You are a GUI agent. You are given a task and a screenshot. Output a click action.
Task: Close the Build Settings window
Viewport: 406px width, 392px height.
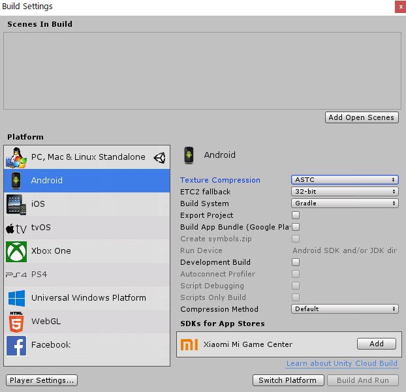(401, 7)
